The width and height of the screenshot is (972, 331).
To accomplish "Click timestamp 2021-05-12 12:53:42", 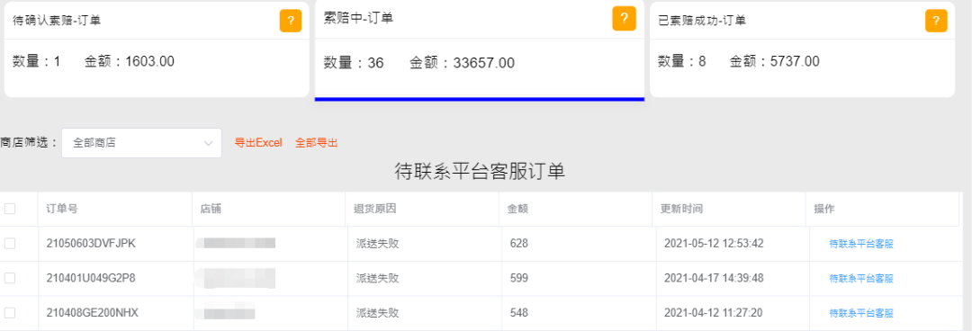I will (x=714, y=244).
